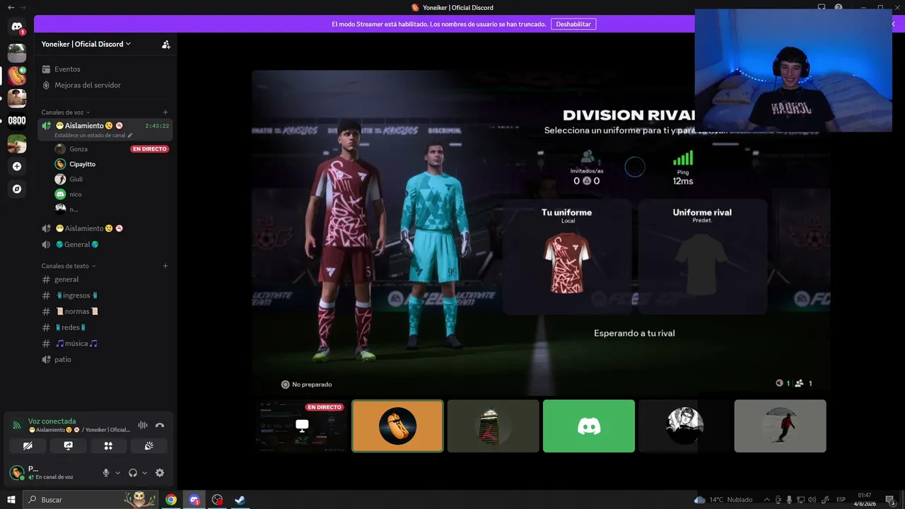Deafen audio with headphones button
The height and width of the screenshot is (509, 905).
pyautogui.click(x=133, y=473)
